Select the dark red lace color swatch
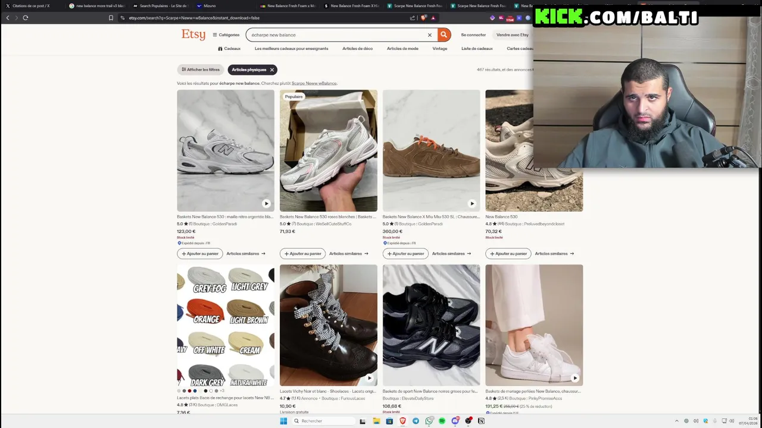 (x=189, y=391)
